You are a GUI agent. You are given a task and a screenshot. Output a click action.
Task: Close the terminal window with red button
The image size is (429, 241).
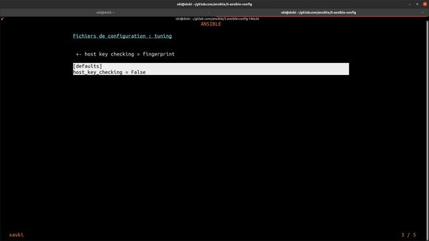[424, 4]
